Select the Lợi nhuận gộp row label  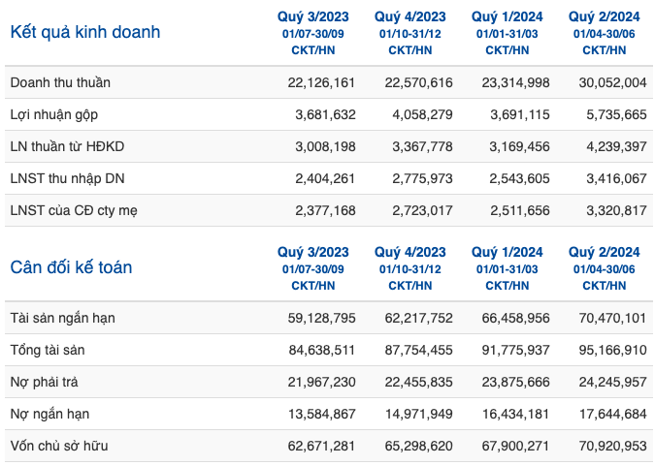point(54,114)
